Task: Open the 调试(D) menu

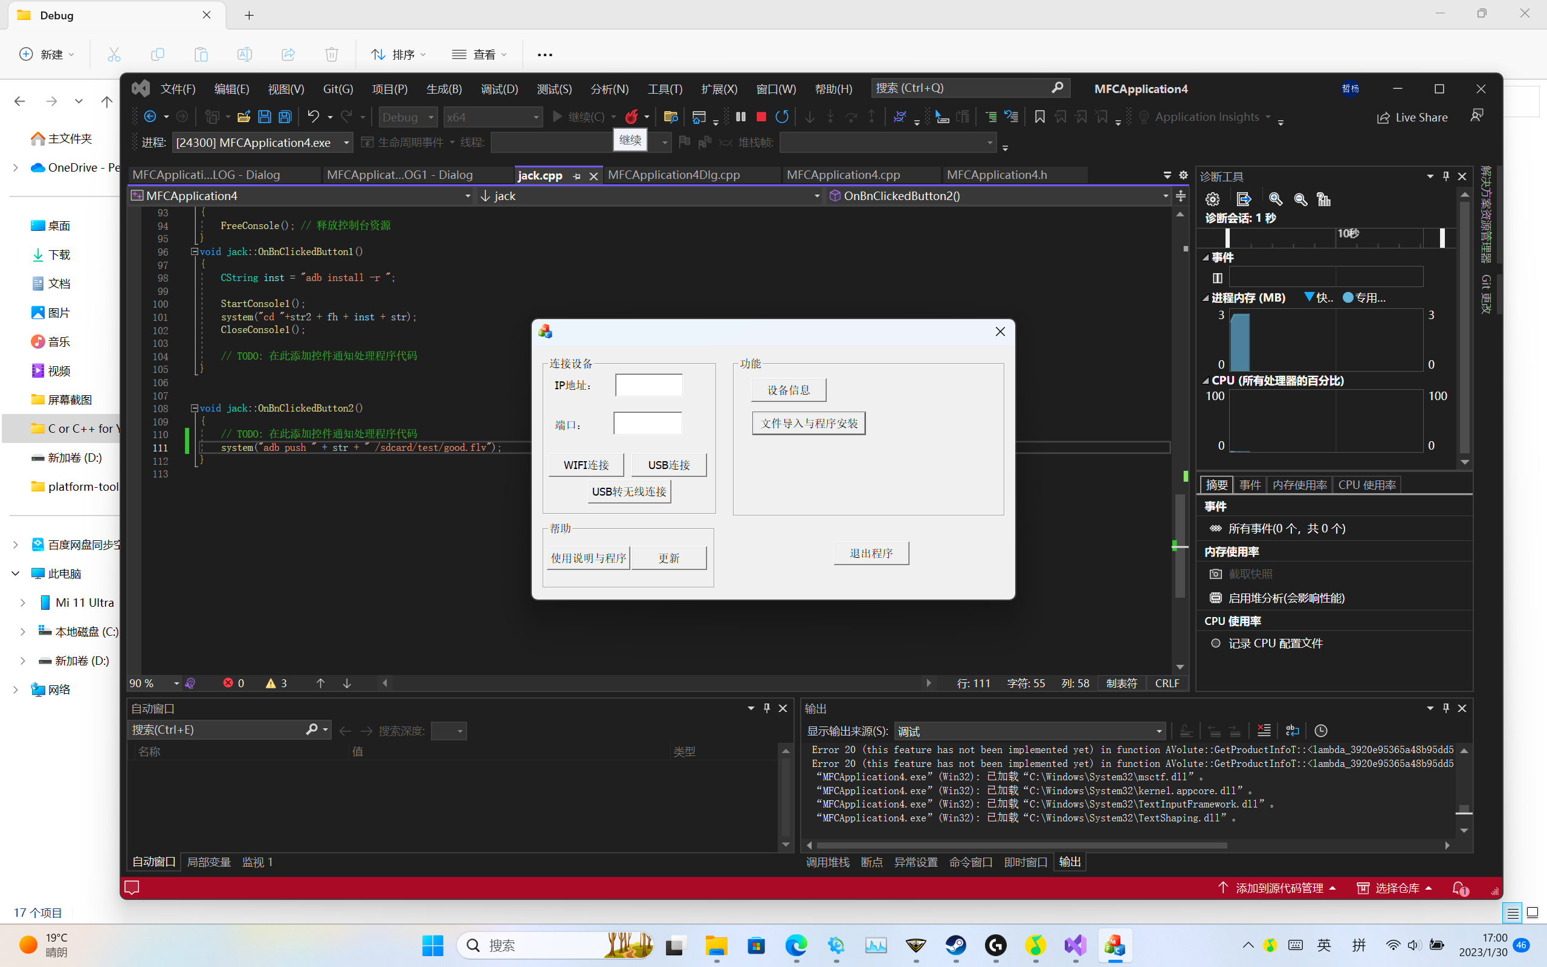Action: pos(499,89)
